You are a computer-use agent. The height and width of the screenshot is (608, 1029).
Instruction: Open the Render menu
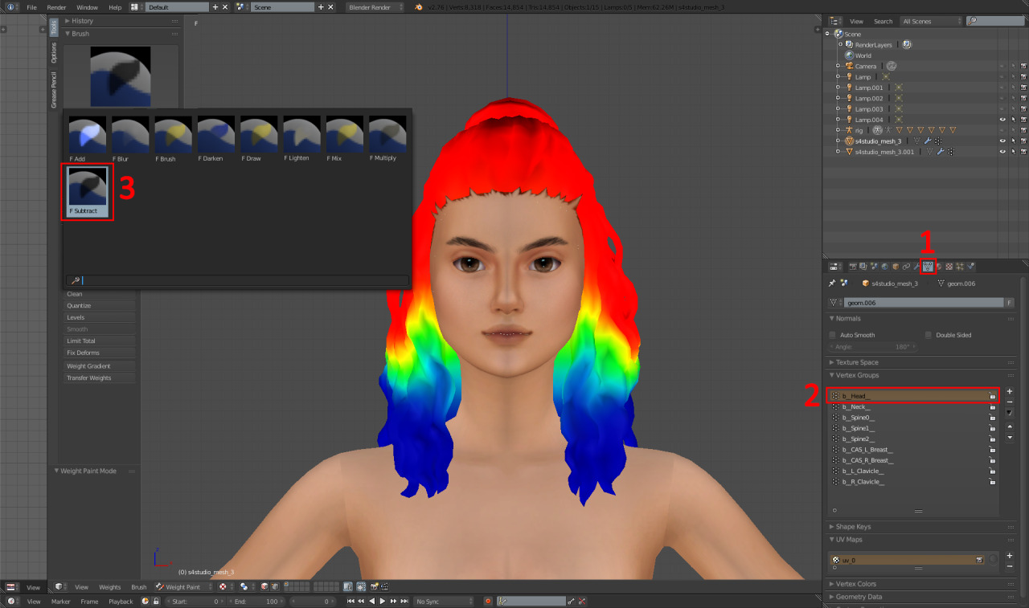coord(56,6)
